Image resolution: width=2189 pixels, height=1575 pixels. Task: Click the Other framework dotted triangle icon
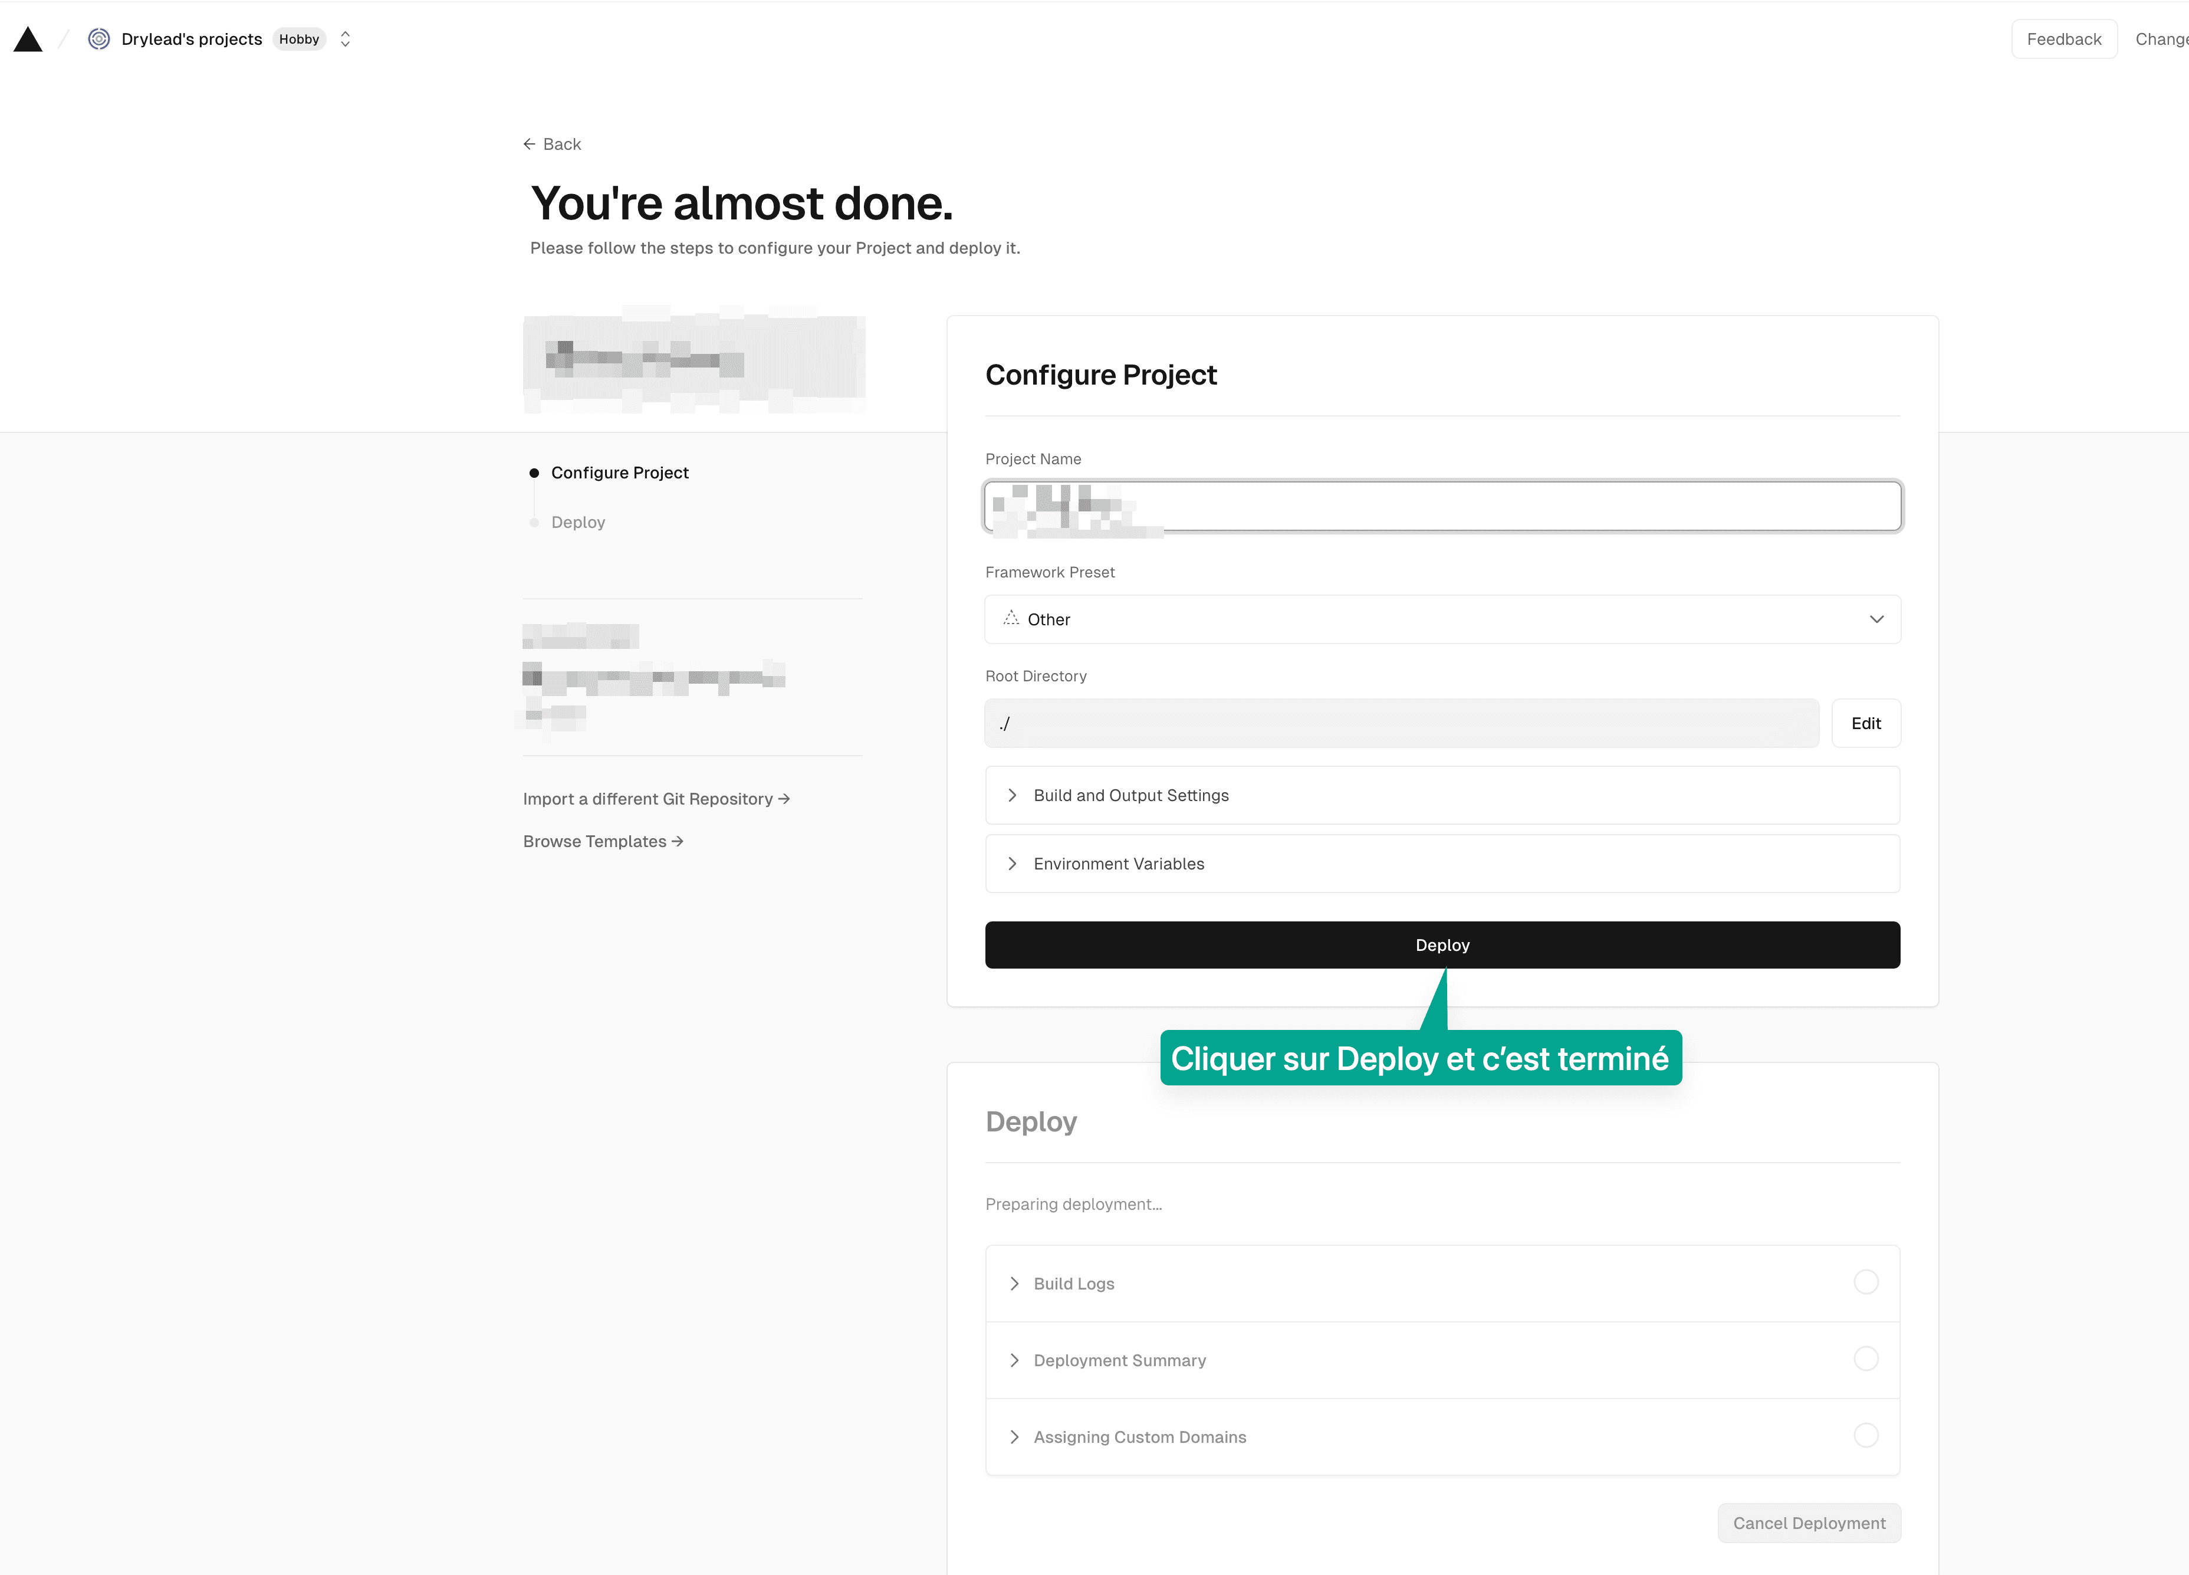pos(1011,618)
